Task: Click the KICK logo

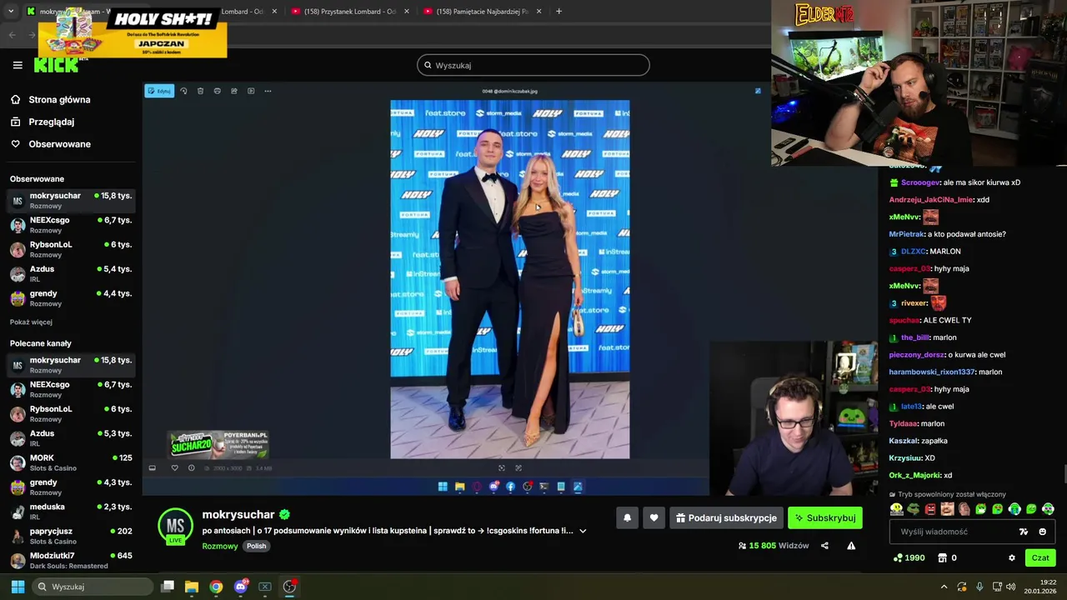Action: (x=56, y=65)
